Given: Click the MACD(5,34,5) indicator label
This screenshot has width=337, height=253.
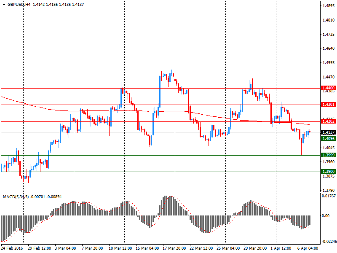Looking at the screenshot, I should 16,197.
